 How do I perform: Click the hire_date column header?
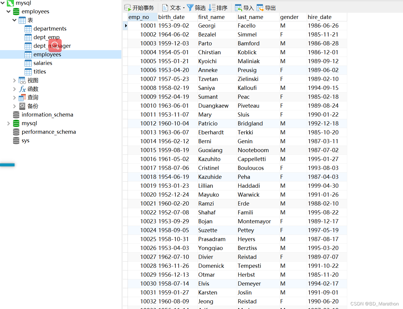point(327,17)
